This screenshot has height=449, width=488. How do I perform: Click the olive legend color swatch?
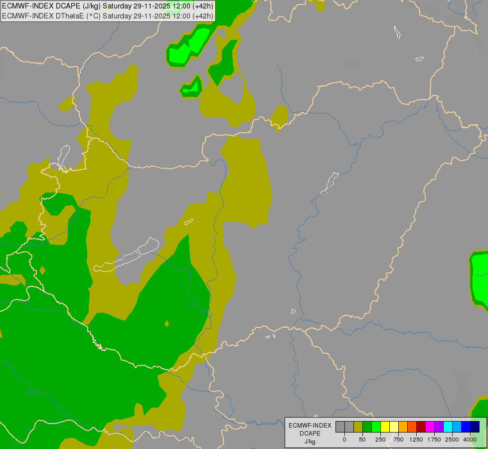point(358,427)
